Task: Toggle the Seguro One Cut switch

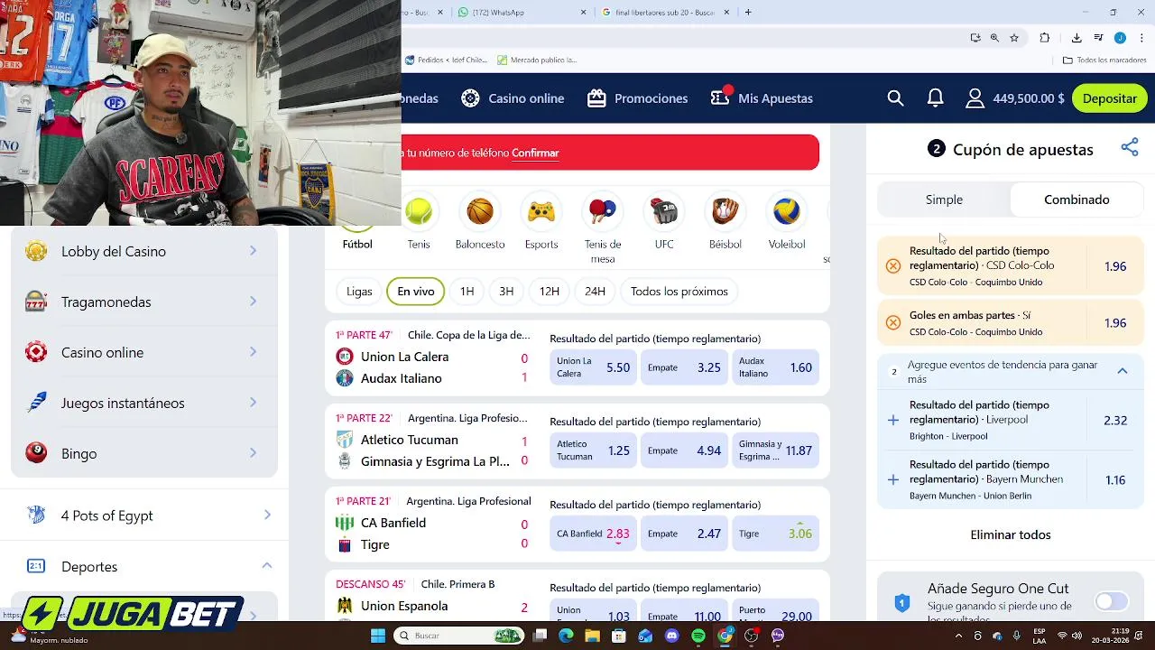Action: coord(1112,601)
